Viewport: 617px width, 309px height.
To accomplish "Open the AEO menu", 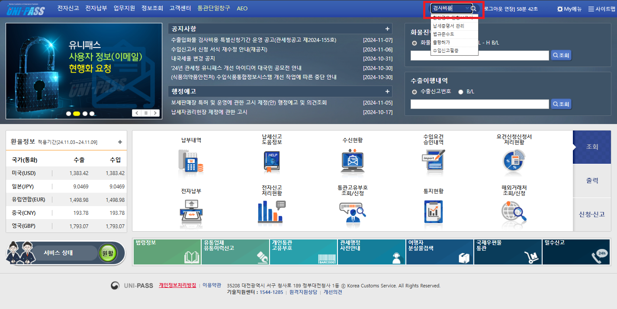I will point(242,8).
